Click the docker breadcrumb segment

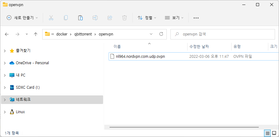tap(62, 34)
